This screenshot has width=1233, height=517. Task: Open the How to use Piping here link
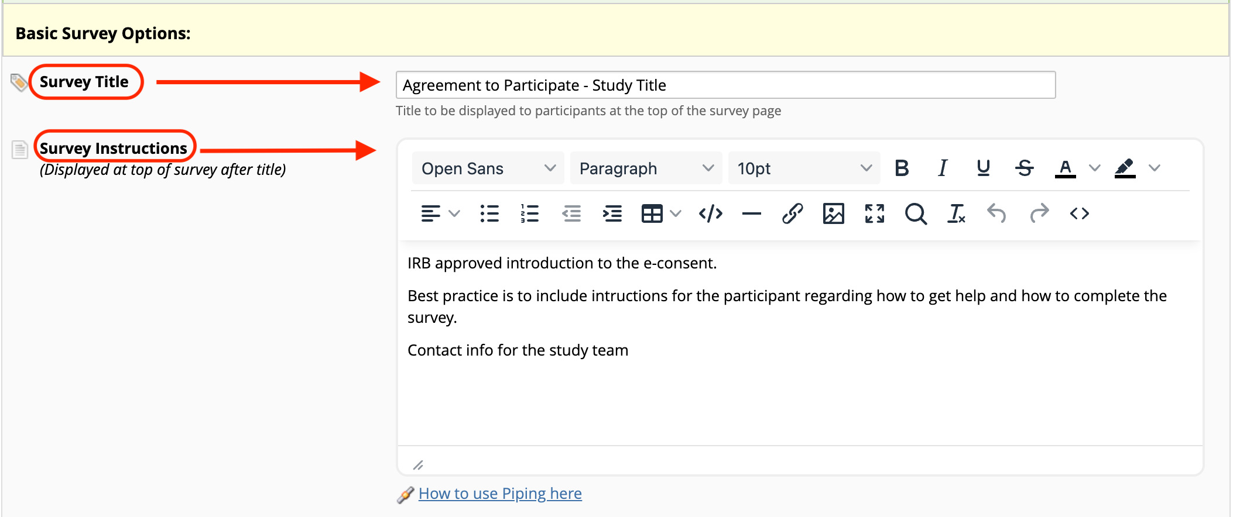coord(500,494)
